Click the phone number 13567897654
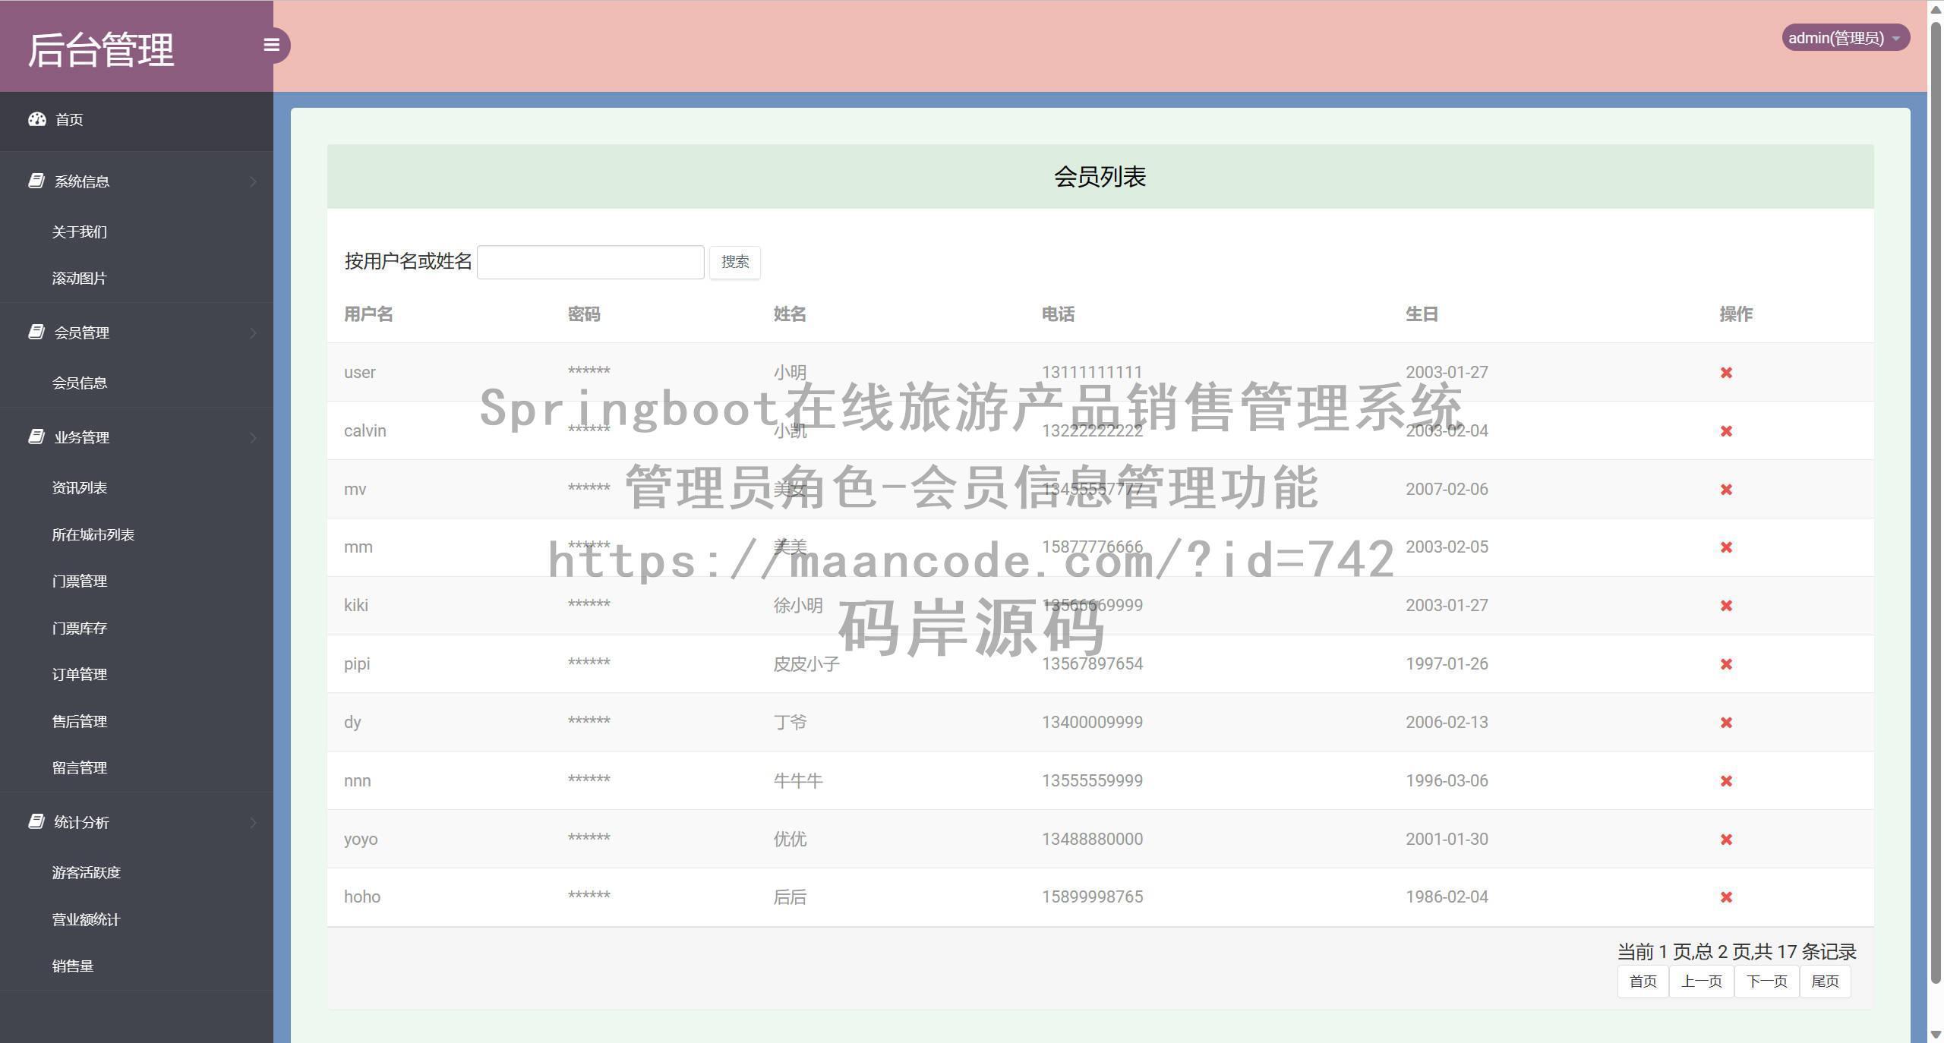The image size is (1944, 1043). [1092, 664]
